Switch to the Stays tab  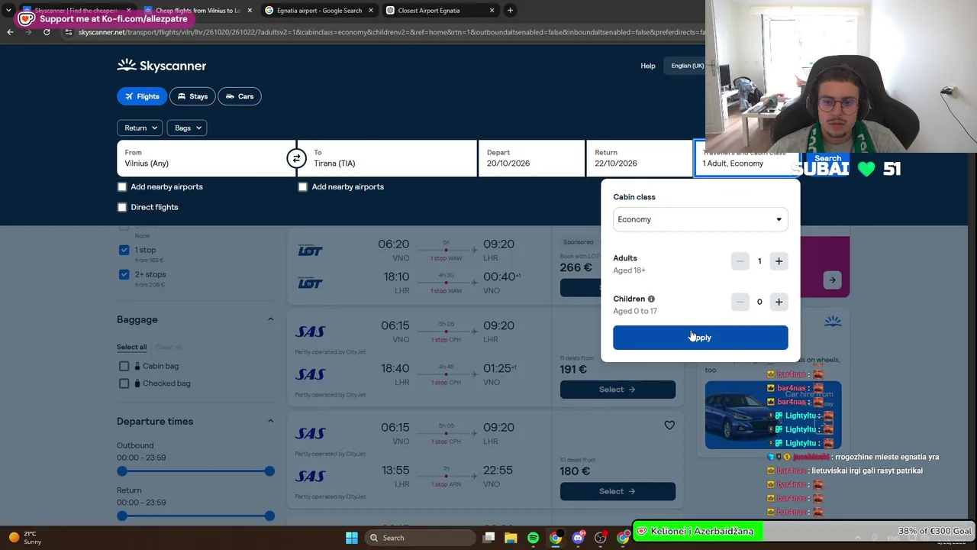192,96
